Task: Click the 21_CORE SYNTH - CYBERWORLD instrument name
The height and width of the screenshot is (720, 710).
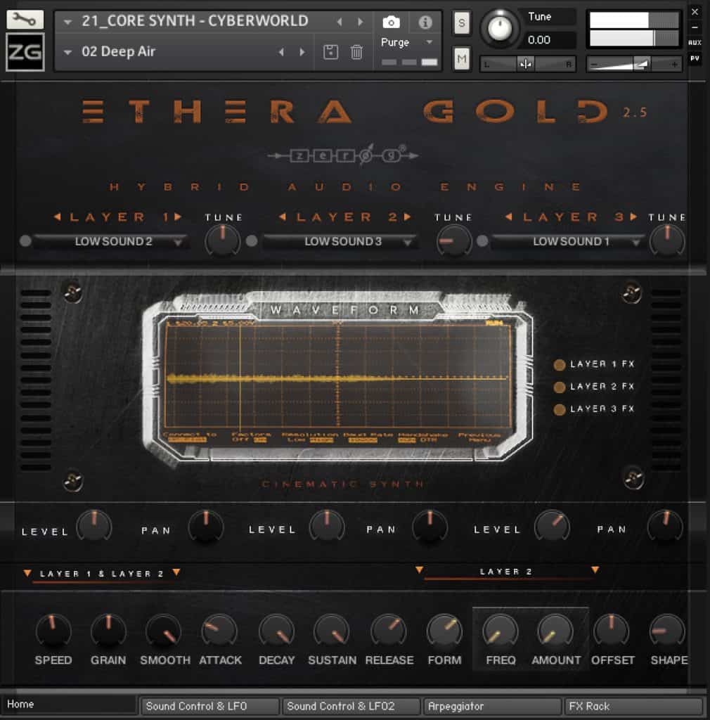Action: coord(195,21)
